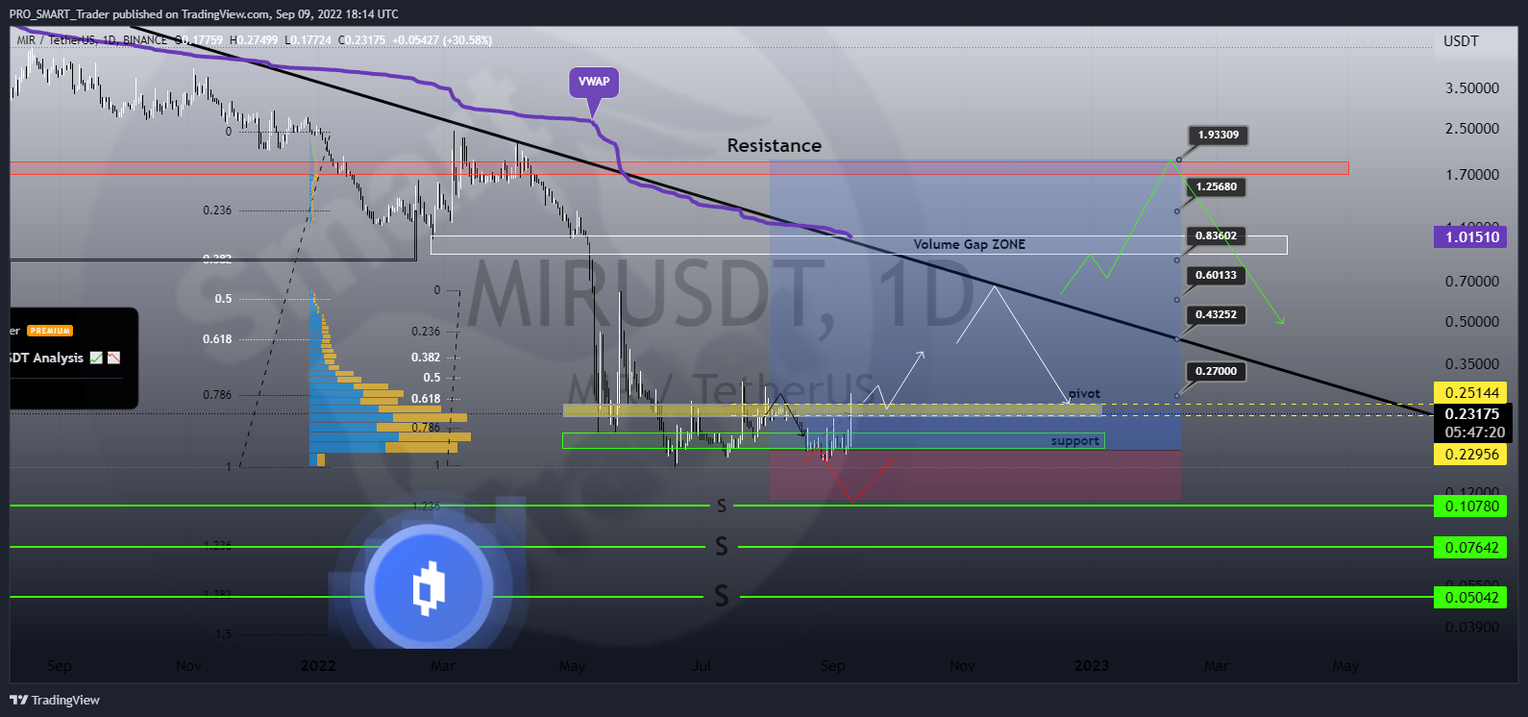Click the purple 1.01510 VWAP price label
Screen dimensions: 1528x717
pyautogui.click(x=1470, y=236)
